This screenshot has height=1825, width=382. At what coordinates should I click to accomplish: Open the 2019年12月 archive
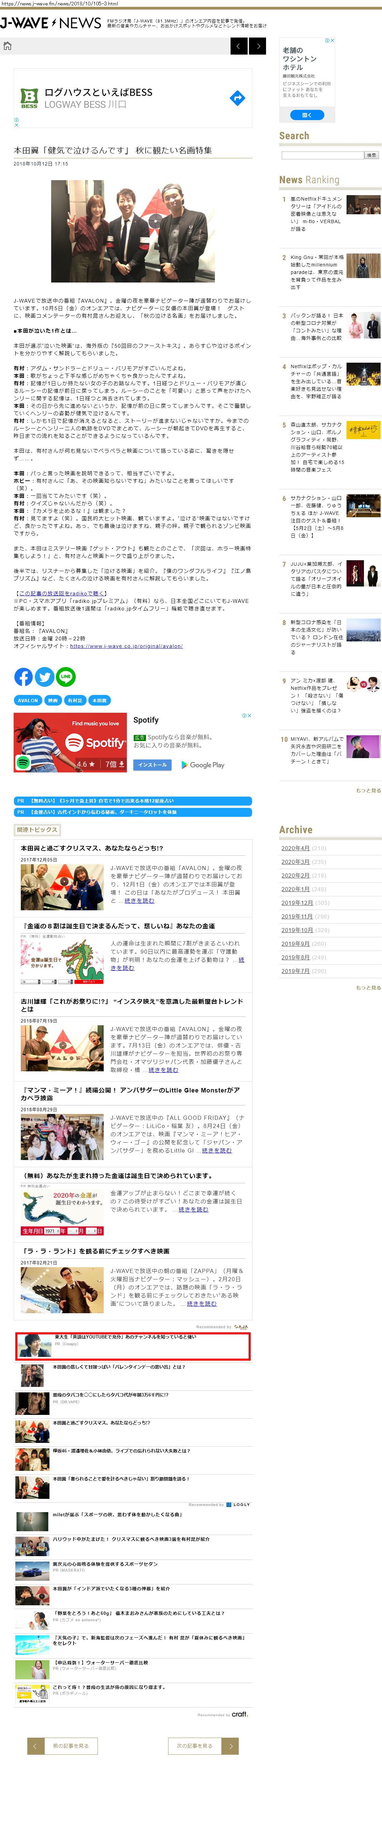click(x=297, y=902)
